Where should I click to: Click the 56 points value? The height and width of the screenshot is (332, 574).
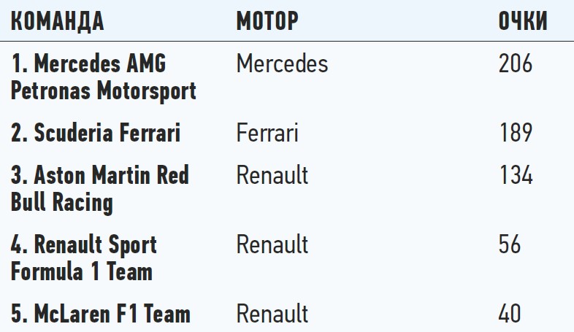coord(510,244)
